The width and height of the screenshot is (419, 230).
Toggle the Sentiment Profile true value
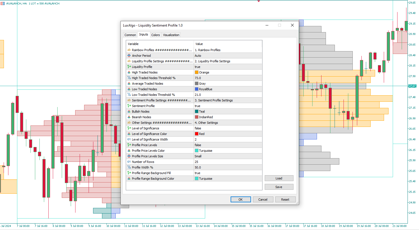(228, 106)
